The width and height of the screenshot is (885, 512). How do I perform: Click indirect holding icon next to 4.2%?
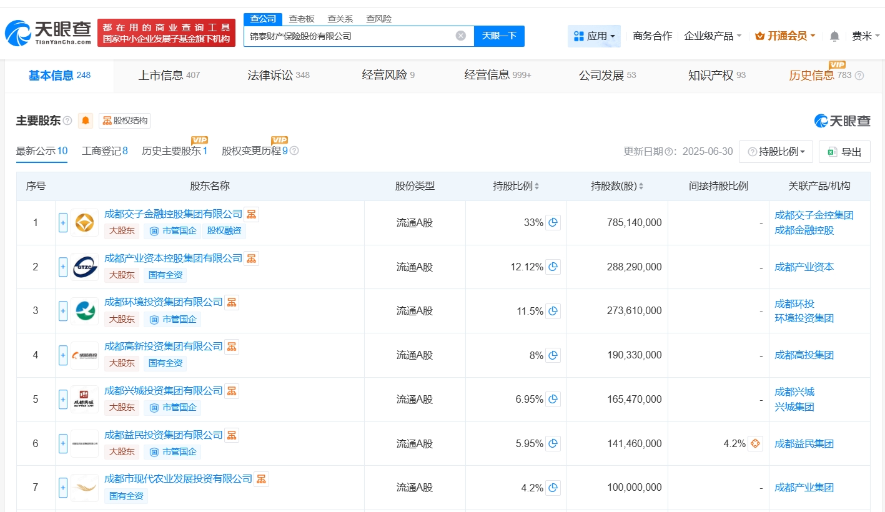coord(755,444)
